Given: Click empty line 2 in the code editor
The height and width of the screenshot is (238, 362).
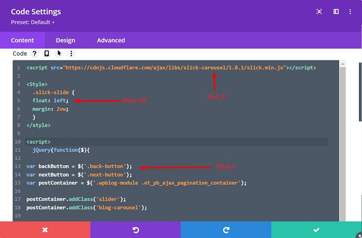Looking at the screenshot, I should (x=177, y=76).
